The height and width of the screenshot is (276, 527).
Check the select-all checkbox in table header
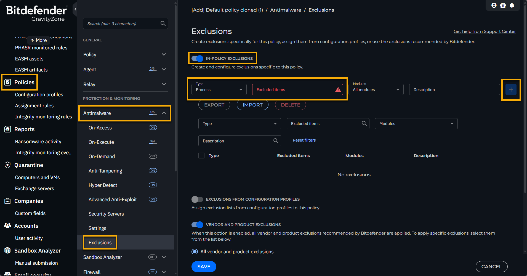201,156
